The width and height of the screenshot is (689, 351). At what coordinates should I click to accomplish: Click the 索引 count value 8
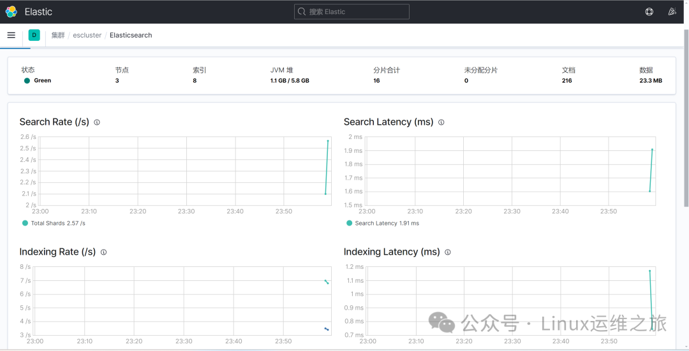click(x=195, y=81)
